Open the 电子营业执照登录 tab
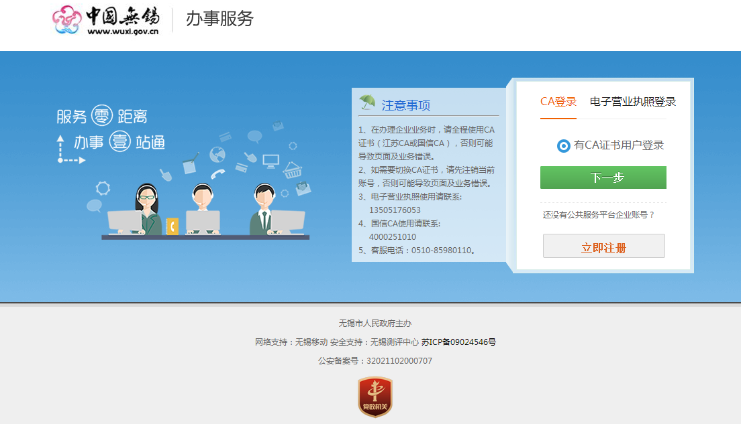This screenshot has width=741, height=424. tap(632, 102)
